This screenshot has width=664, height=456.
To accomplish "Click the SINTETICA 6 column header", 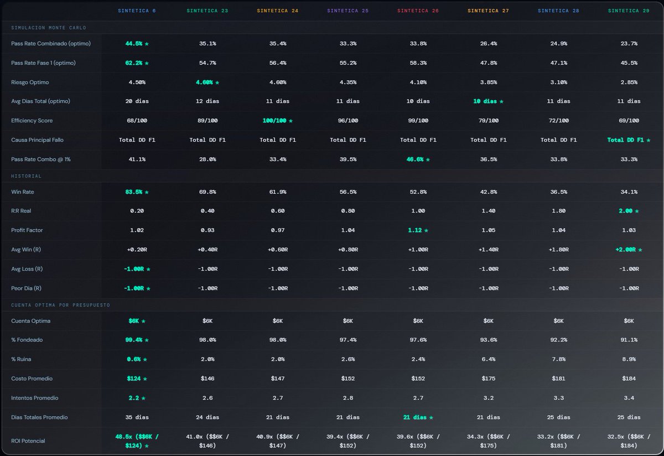I will 137,11.
